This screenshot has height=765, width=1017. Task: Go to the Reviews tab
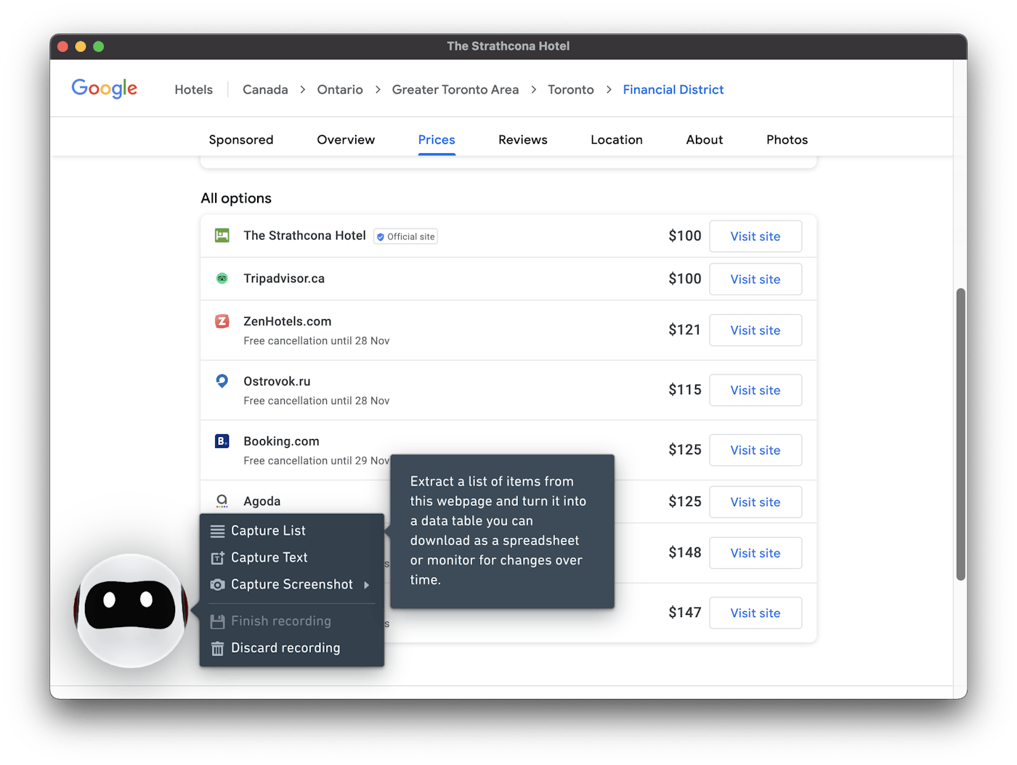[523, 139]
